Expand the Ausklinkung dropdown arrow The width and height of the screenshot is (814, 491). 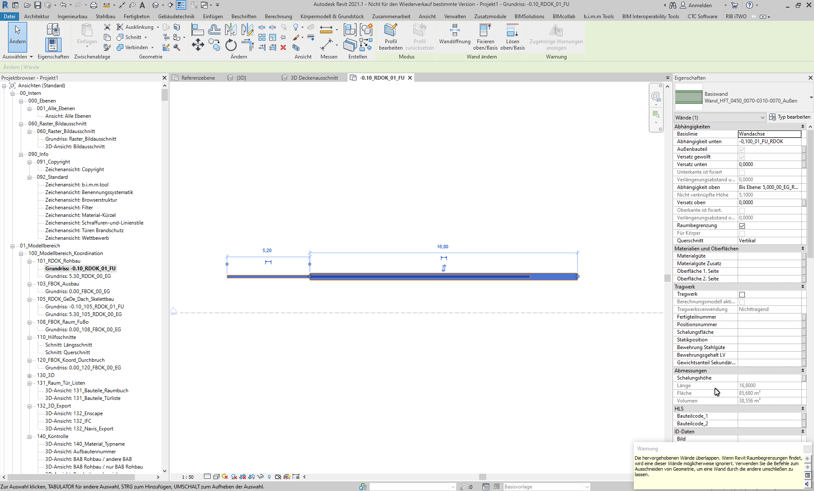[x=158, y=27]
